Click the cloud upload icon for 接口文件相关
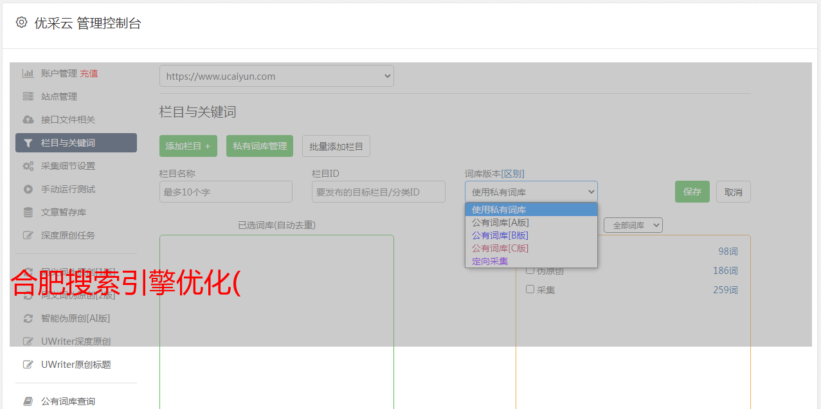This screenshot has width=821, height=409. 28,120
